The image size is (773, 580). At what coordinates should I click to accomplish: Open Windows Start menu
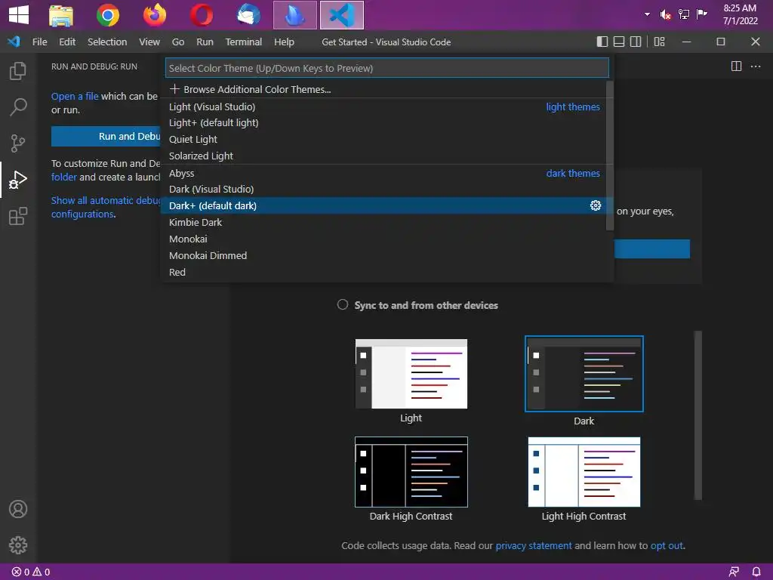click(x=19, y=15)
